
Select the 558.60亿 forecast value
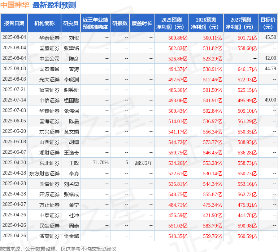click(247, 48)
